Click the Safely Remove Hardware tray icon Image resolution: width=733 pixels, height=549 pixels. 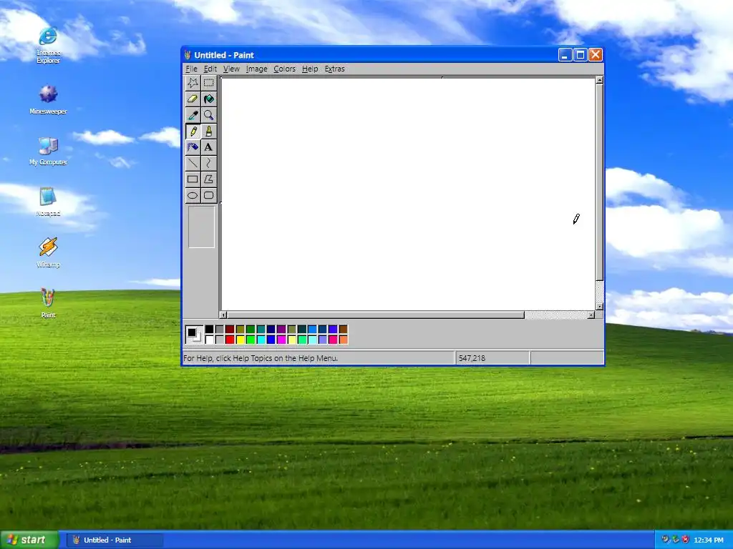click(675, 539)
